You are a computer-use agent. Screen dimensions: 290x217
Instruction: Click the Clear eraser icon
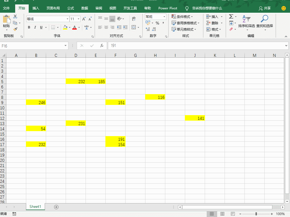(x=231, y=29)
